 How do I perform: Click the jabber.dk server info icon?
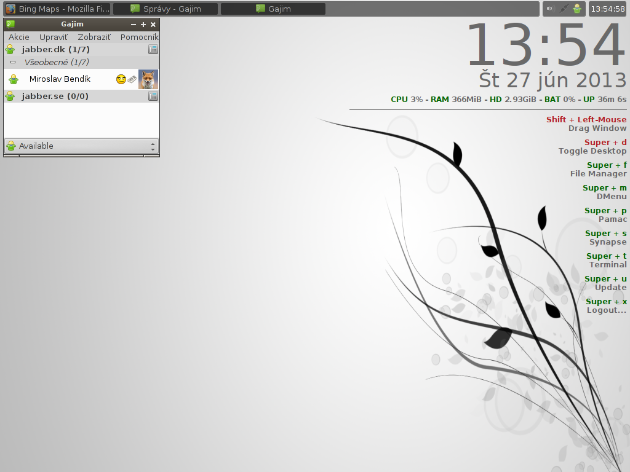pos(153,49)
